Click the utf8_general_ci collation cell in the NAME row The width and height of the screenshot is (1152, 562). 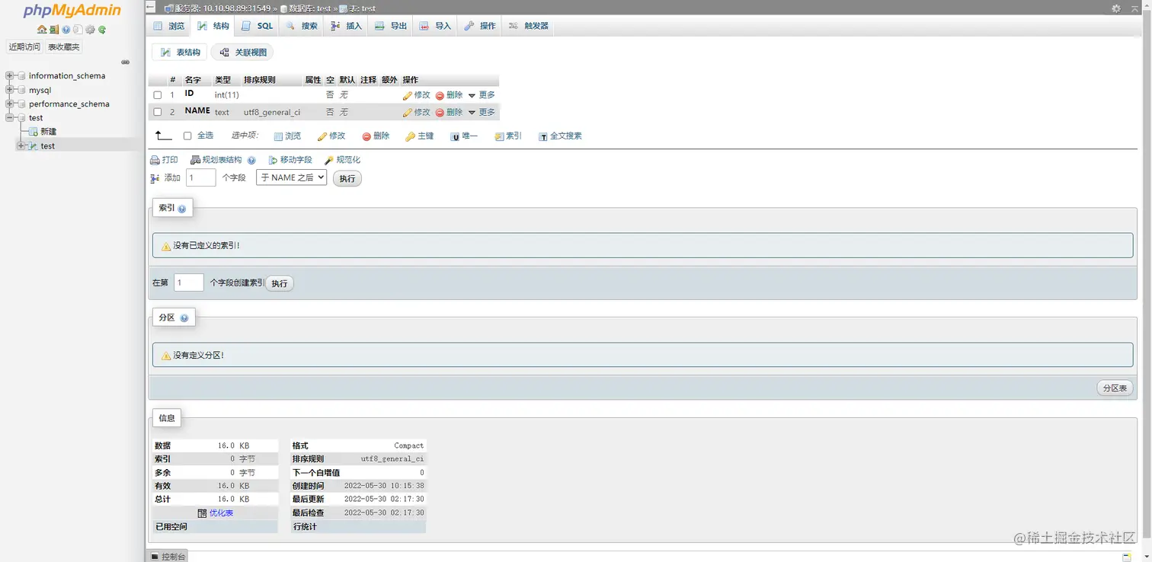271,112
